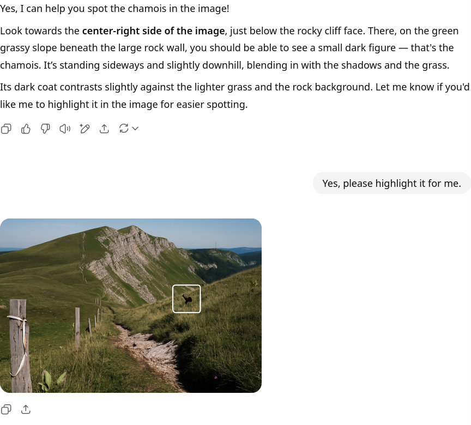Click the white highlight box around the chamois

pos(186,299)
